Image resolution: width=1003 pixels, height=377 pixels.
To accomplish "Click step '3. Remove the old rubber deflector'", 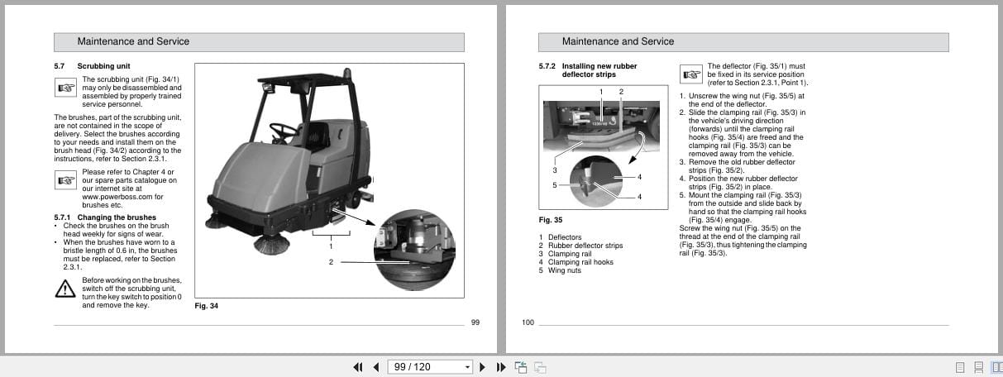I will pos(738,165).
